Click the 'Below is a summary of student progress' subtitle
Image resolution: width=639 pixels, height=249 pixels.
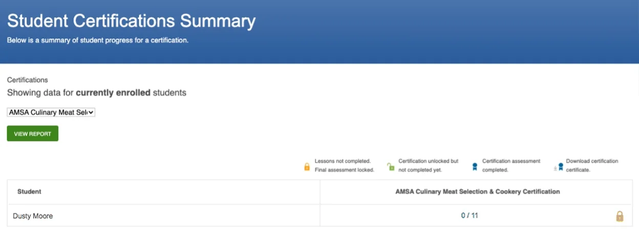coord(98,40)
